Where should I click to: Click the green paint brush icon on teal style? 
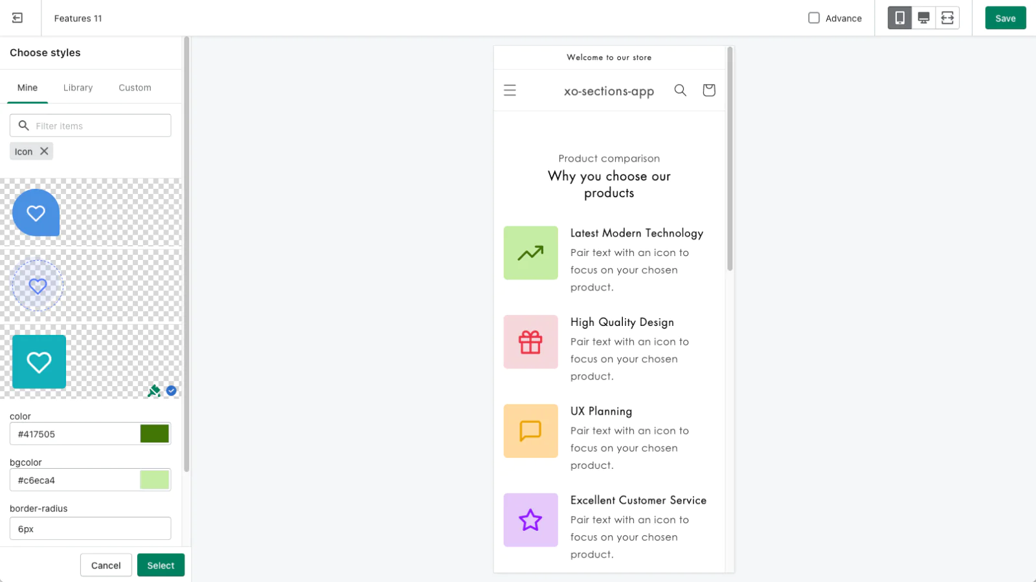point(154,391)
